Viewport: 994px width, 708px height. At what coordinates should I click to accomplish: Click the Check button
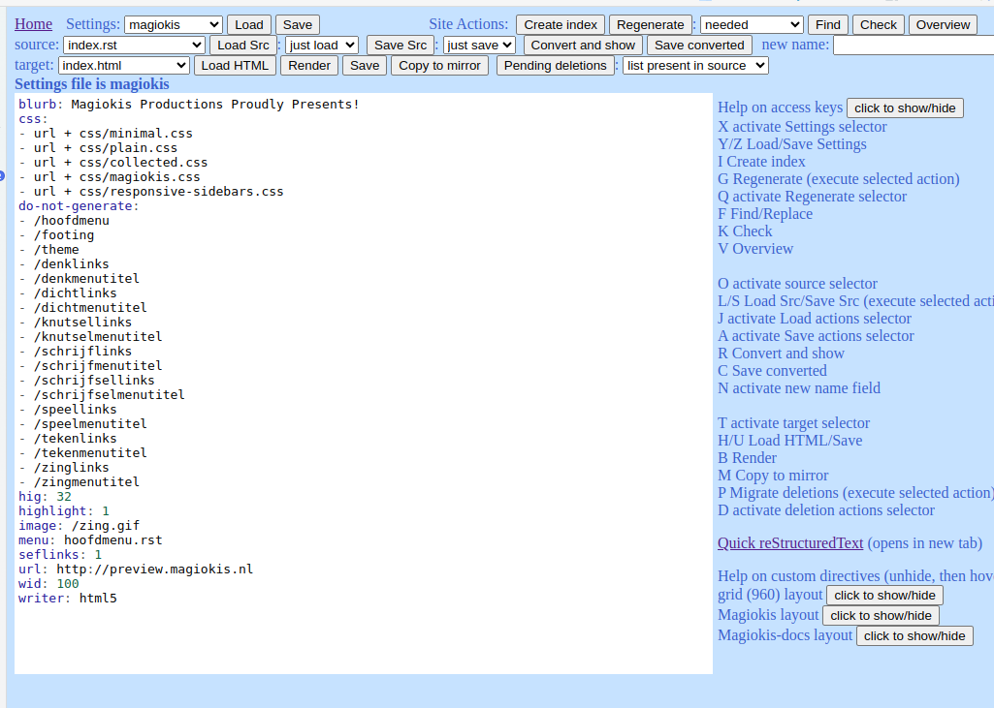(879, 25)
